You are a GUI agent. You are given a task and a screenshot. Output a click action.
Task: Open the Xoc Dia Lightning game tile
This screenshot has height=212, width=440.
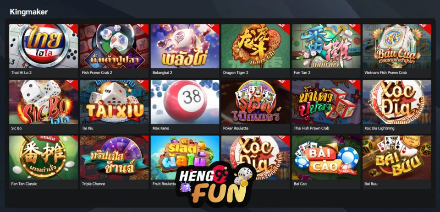(397, 102)
